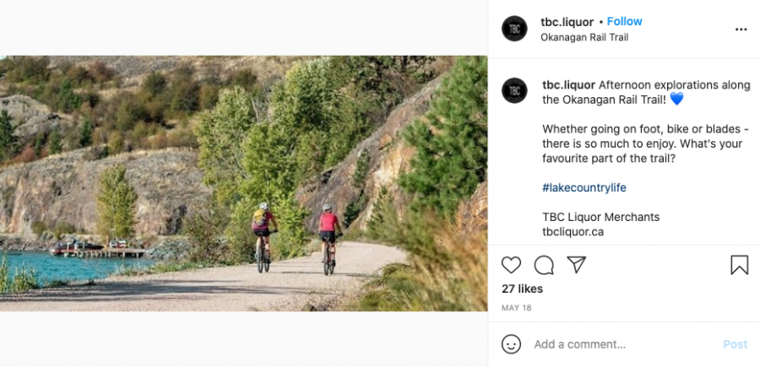Screen dimensions: 760x367
Task: Open comments via speech bubble icon
Action: (544, 265)
